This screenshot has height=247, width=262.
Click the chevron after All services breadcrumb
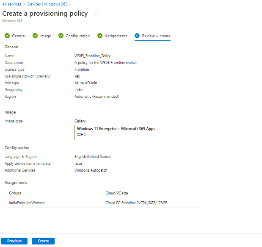(24, 4)
